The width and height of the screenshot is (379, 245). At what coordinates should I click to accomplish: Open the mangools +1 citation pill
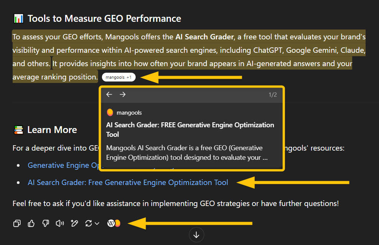118,77
